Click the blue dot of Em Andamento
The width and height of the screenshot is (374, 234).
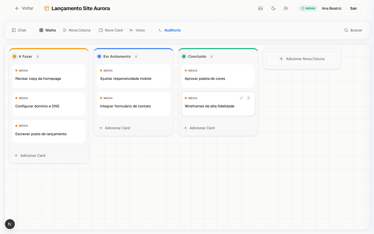(99, 56)
